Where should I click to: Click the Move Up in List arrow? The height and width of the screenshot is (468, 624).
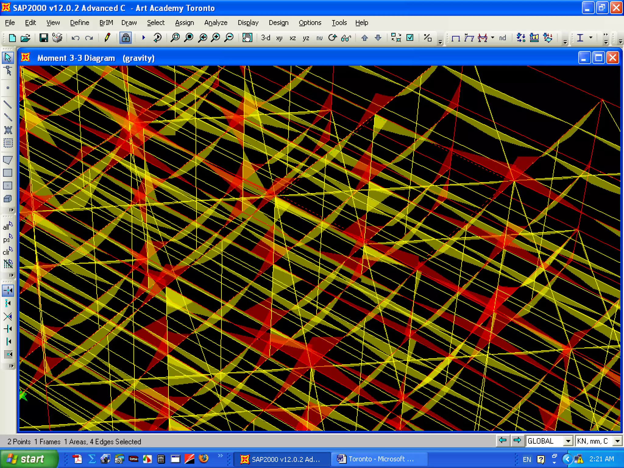click(364, 38)
